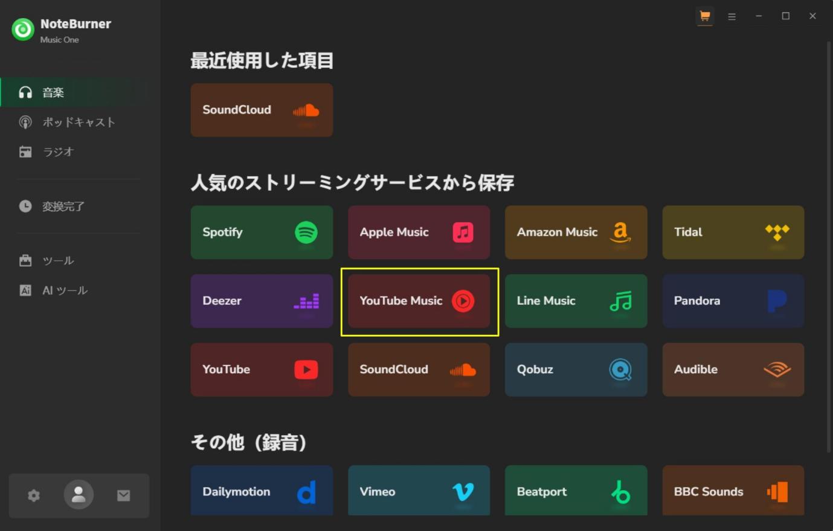Minimize the NoteBurner window
This screenshot has height=531, width=833.
(x=759, y=16)
